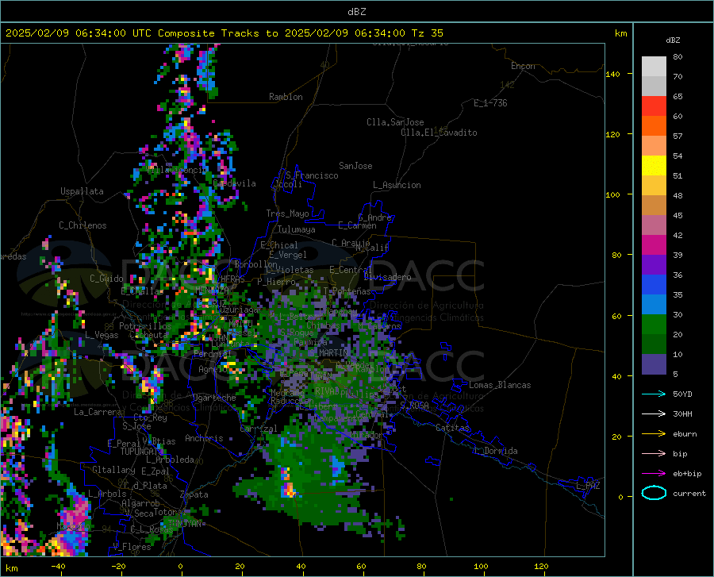714x577 pixels.
Task: Click the S_Francisco place label
Action: pos(313,175)
